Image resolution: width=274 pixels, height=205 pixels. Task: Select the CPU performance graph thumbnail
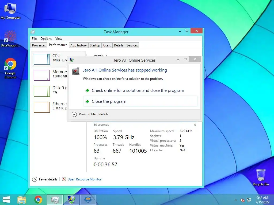coord(42,59)
